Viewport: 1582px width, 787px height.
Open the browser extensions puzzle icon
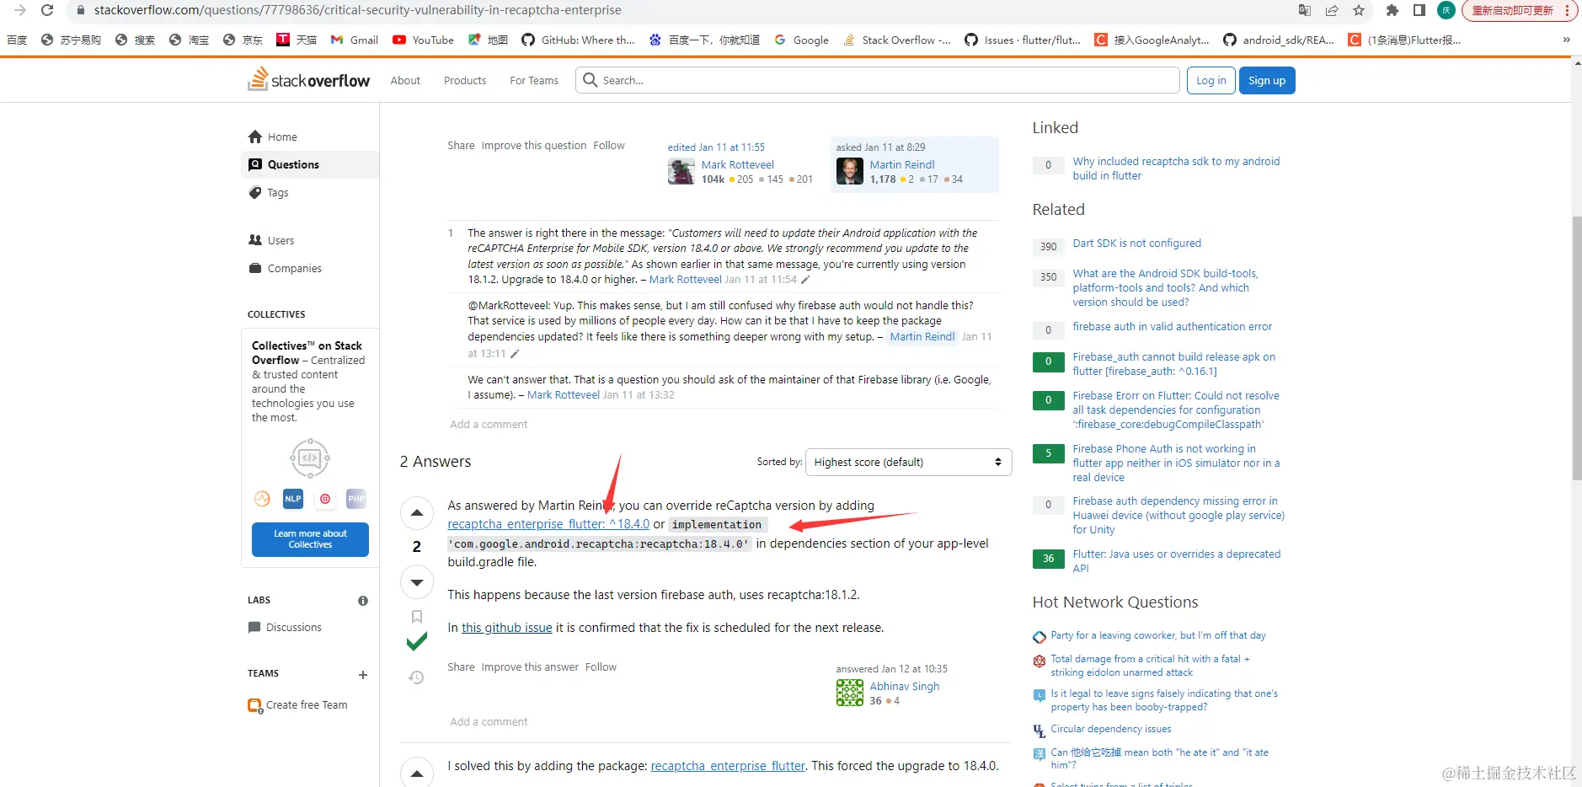pos(1392,10)
